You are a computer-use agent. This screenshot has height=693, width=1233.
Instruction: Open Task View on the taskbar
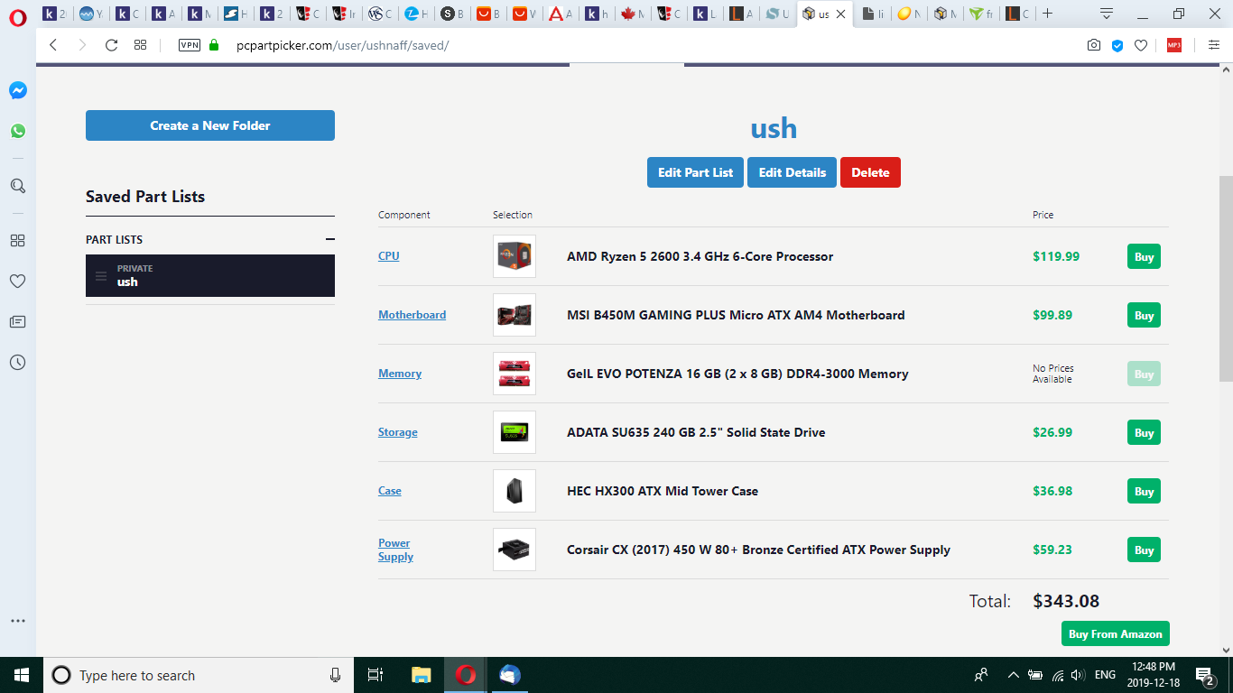tap(375, 675)
